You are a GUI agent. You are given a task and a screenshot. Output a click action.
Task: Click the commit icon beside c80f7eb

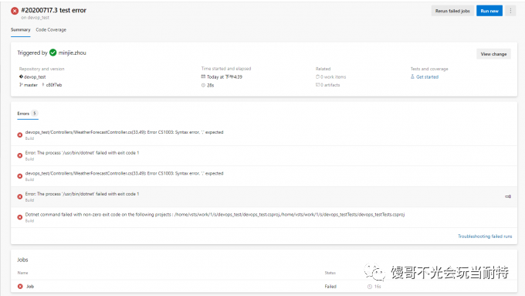(43, 85)
